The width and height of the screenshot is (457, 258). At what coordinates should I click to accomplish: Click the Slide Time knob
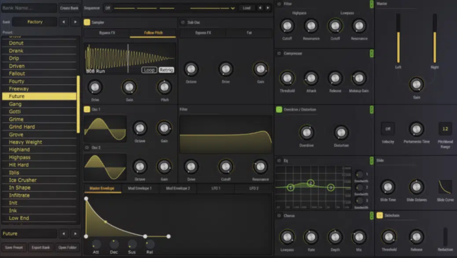[x=388, y=187]
